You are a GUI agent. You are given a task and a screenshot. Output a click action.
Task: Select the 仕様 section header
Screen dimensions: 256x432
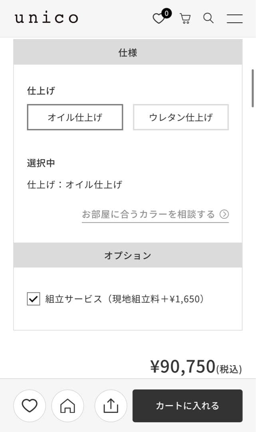tap(128, 52)
